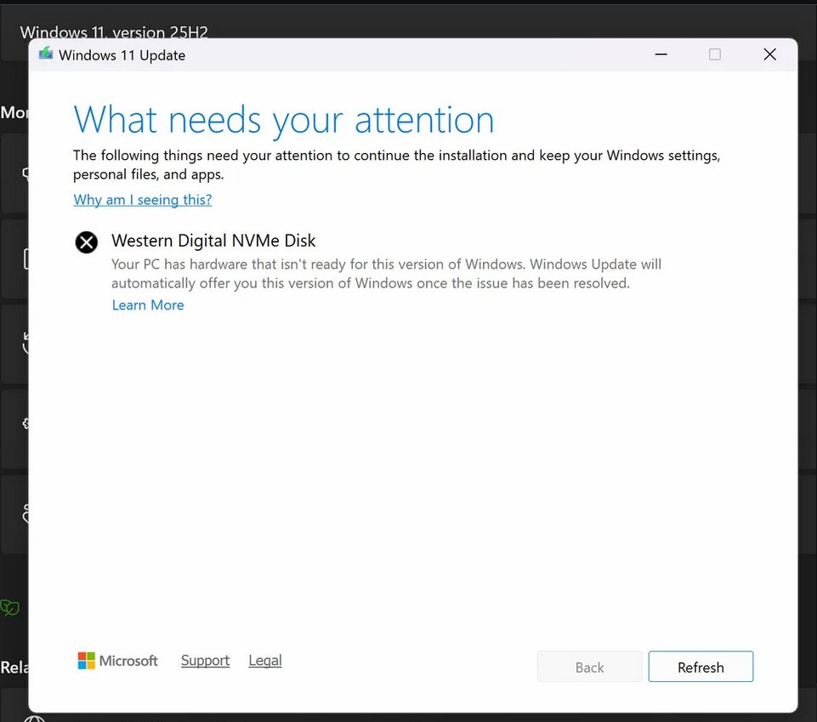
Task: Open the "Why am I seeing this?" link
Action: coord(142,200)
